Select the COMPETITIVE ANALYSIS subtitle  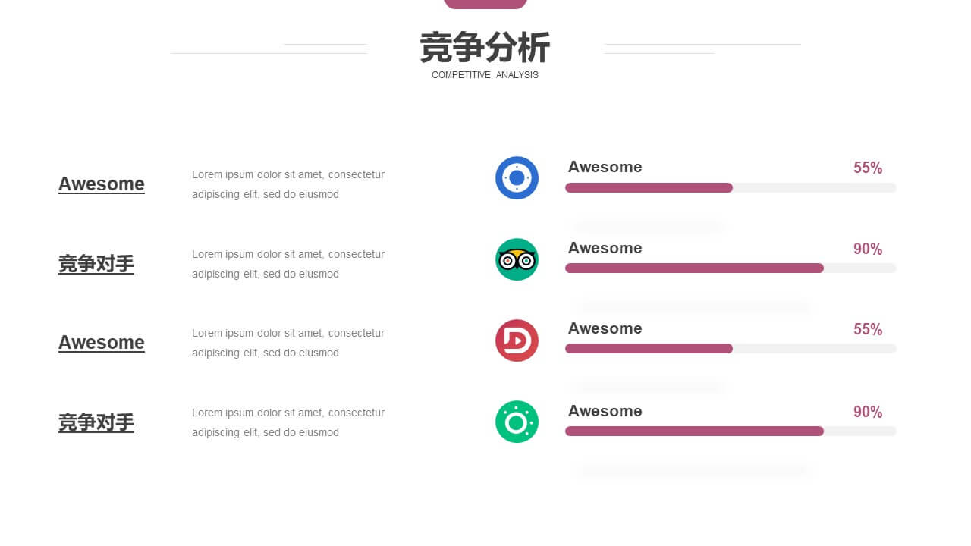(x=485, y=75)
